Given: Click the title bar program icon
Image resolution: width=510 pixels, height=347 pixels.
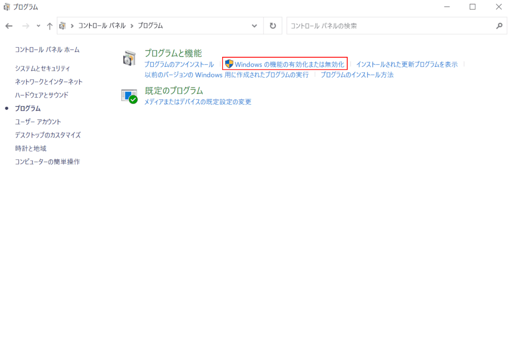Looking at the screenshot, I should pos(7,7).
